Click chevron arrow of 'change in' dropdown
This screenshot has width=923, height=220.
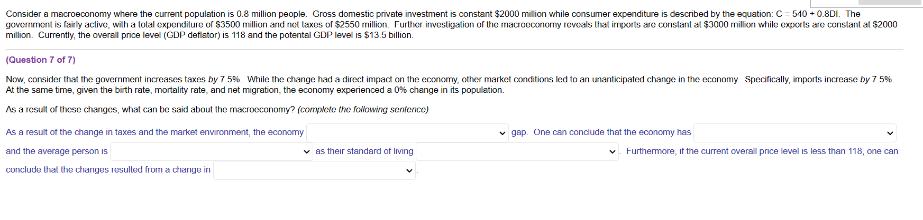pyautogui.click(x=409, y=170)
